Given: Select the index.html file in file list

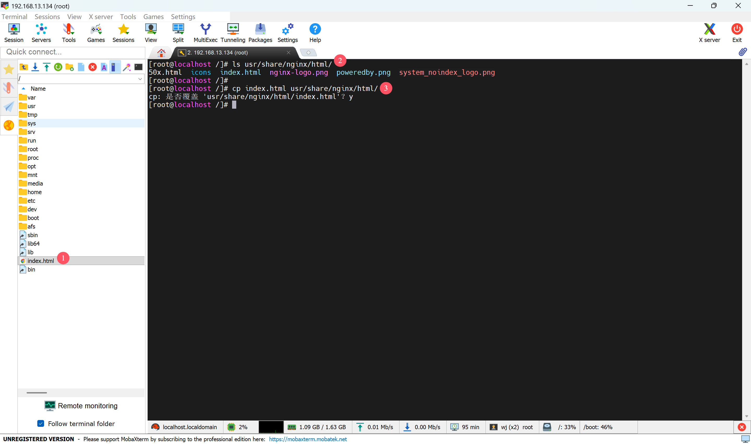Looking at the screenshot, I should [81, 261].
